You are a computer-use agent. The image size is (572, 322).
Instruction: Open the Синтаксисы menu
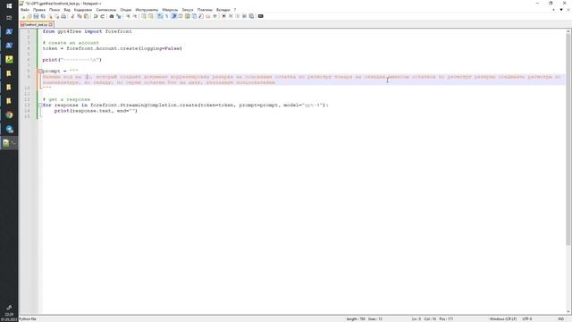[106, 10]
